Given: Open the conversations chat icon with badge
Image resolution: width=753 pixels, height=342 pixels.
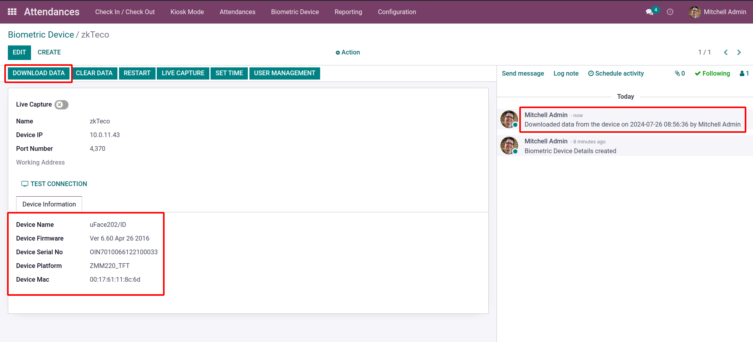Looking at the screenshot, I should [650, 12].
